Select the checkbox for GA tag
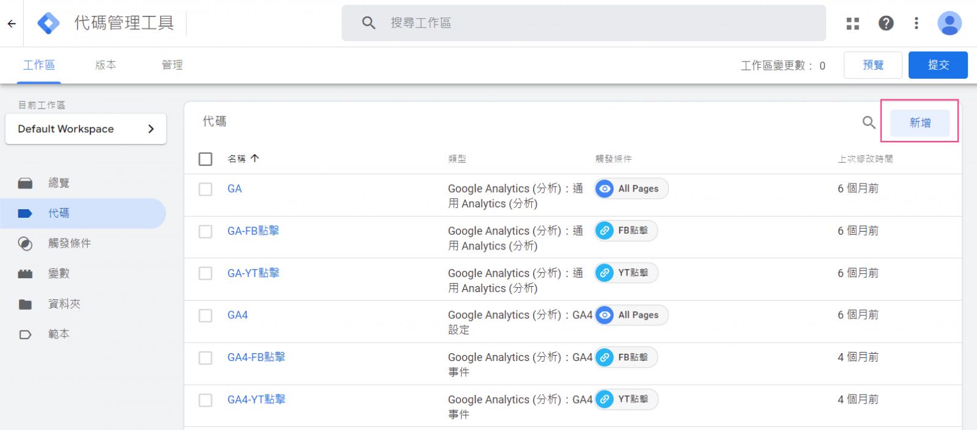977x430 pixels. pyautogui.click(x=206, y=189)
